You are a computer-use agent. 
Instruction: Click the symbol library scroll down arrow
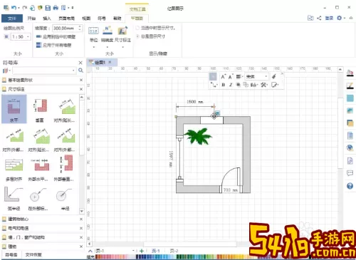(x=82, y=211)
